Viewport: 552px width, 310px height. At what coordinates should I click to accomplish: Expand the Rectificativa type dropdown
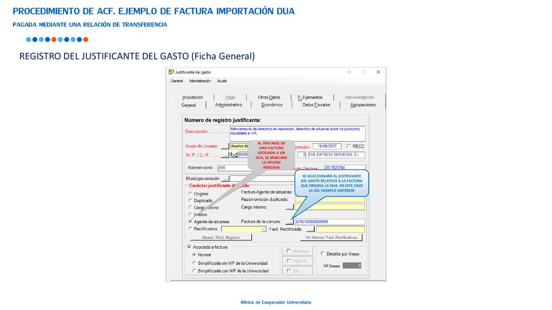point(264,229)
